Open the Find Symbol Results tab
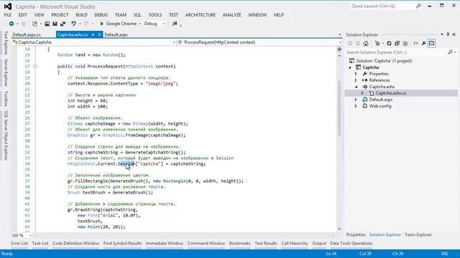This screenshot has height=258, width=460. (122, 244)
